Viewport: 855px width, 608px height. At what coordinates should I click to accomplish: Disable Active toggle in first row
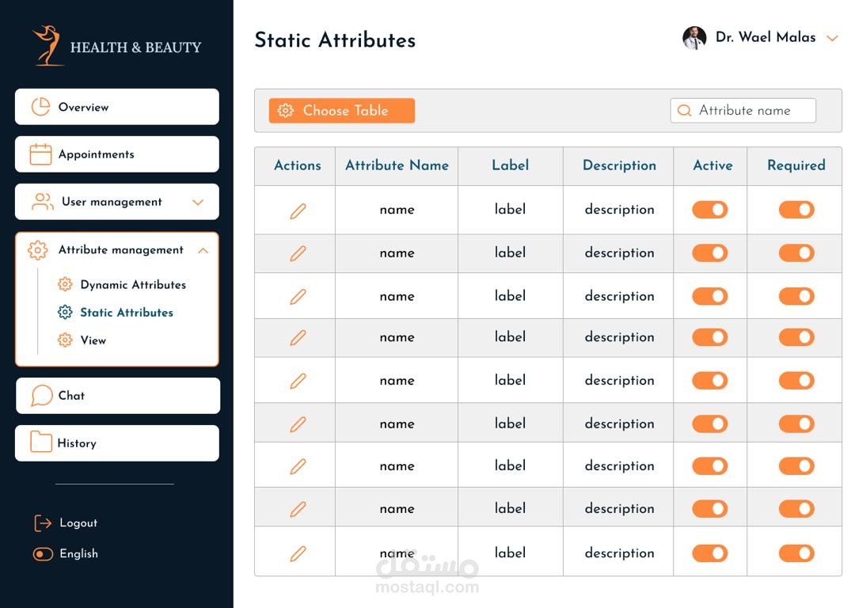pos(710,210)
